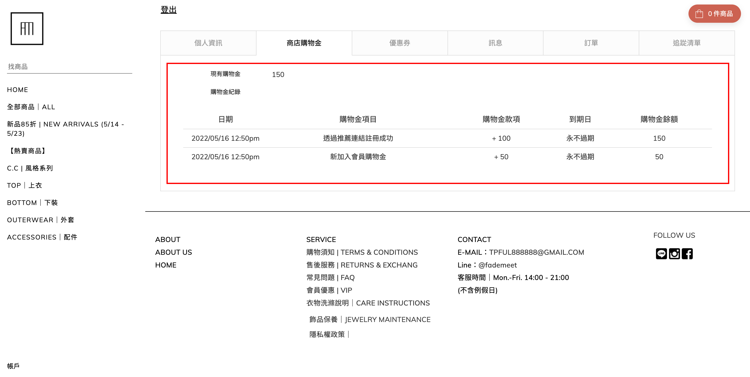Viewport: 750px width, 377px height.
Task: Open the Facebook icon link
Action: (x=687, y=253)
